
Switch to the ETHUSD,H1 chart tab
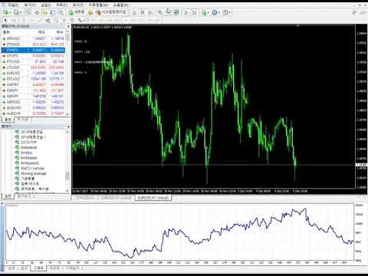click(x=85, y=198)
